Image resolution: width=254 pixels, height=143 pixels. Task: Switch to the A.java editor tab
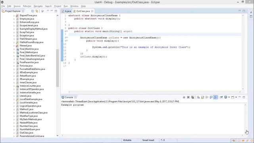pyautogui.click(x=67, y=11)
